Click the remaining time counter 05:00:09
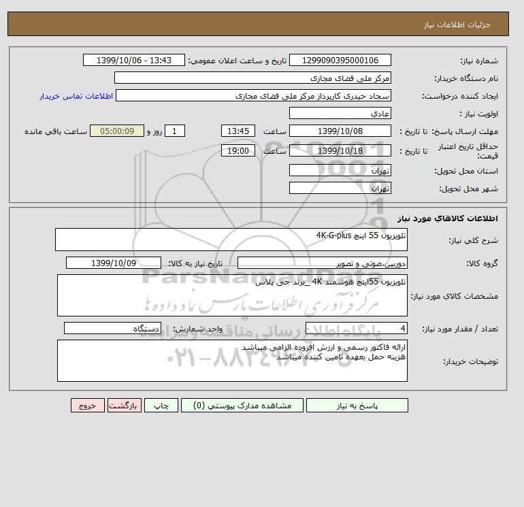 click(117, 131)
